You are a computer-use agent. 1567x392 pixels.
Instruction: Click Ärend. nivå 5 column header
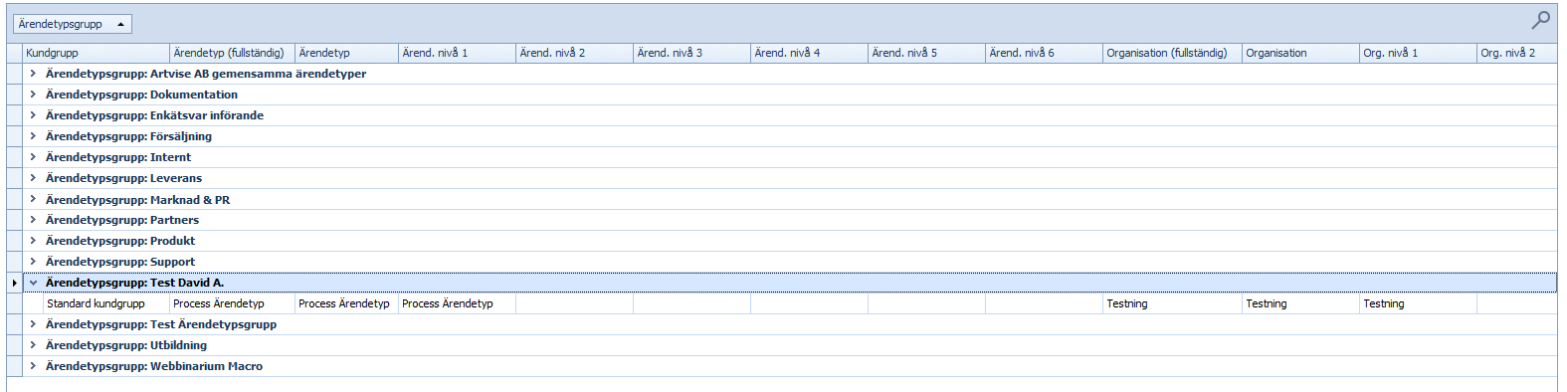pyautogui.click(x=927, y=53)
